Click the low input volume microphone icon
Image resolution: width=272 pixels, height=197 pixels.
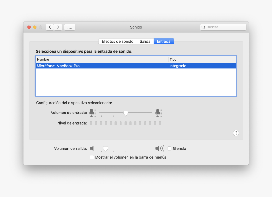(92, 113)
